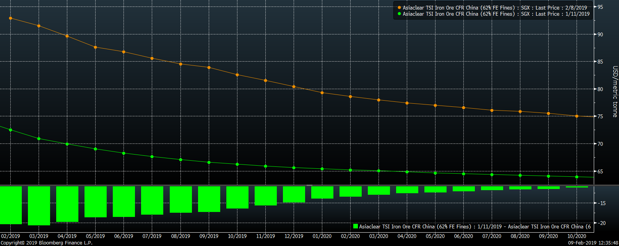Click the 80 value on price axis

coord(600,89)
